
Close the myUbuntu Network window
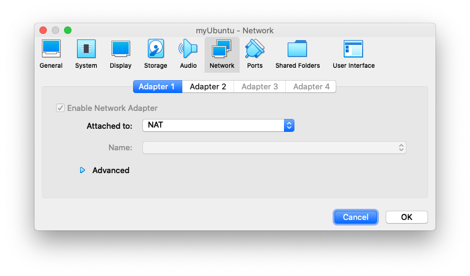[x=43, y=30]
